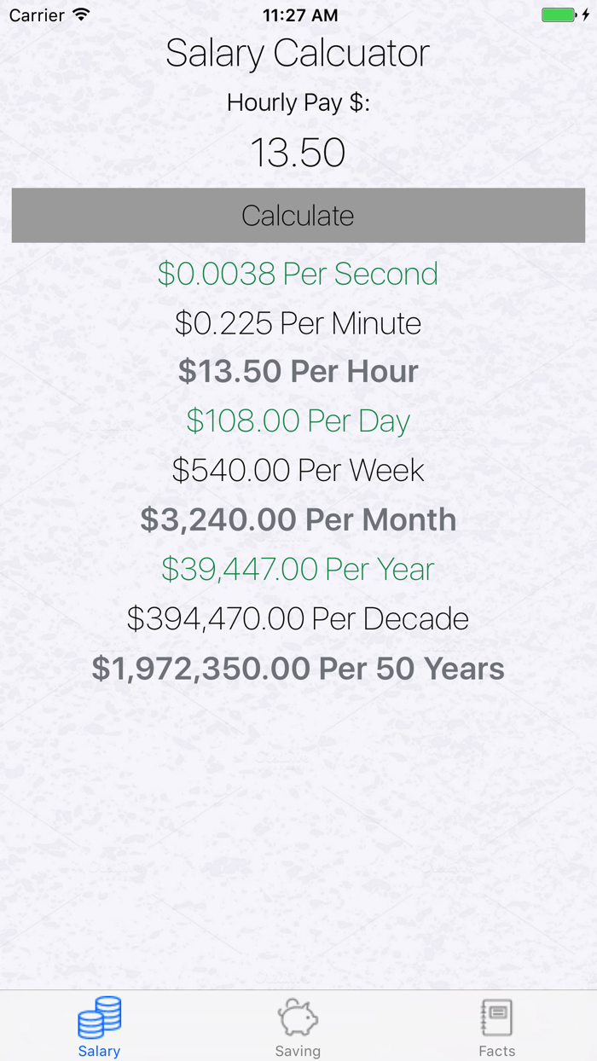The width and height of the screenshot is (597, 1061).
Task: Select the blue highlighted Salary icon
Action: (99, 1017)
